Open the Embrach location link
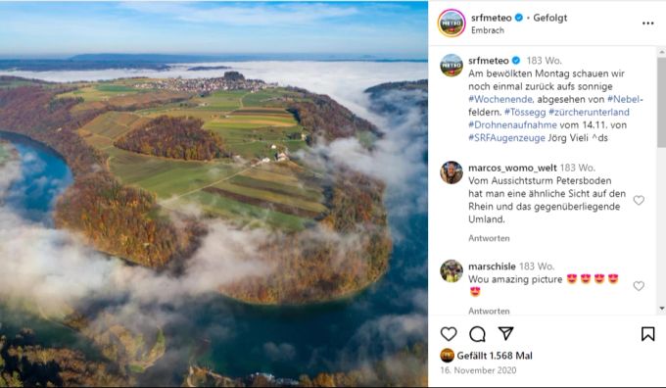The height and width of the screenshot is (388, 666). coord(488,30)
